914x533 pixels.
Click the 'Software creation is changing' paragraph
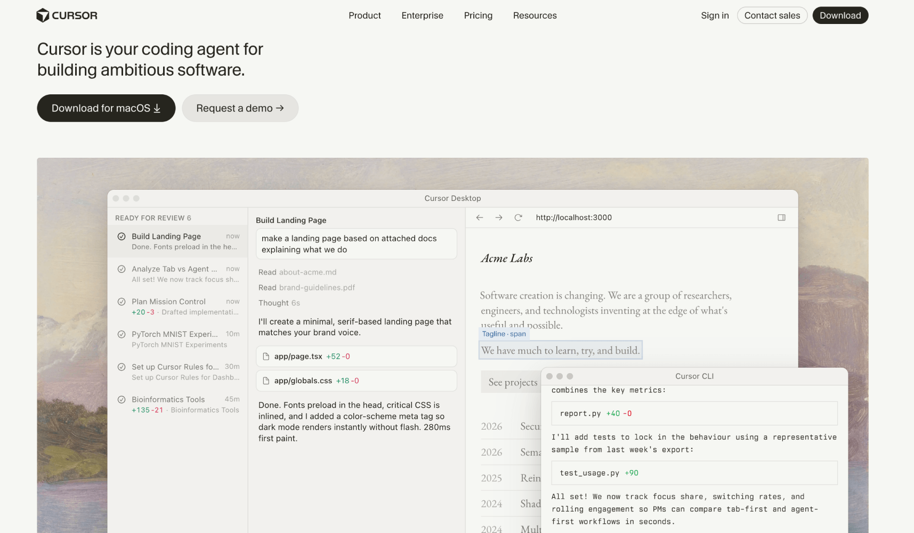[605, 310]
